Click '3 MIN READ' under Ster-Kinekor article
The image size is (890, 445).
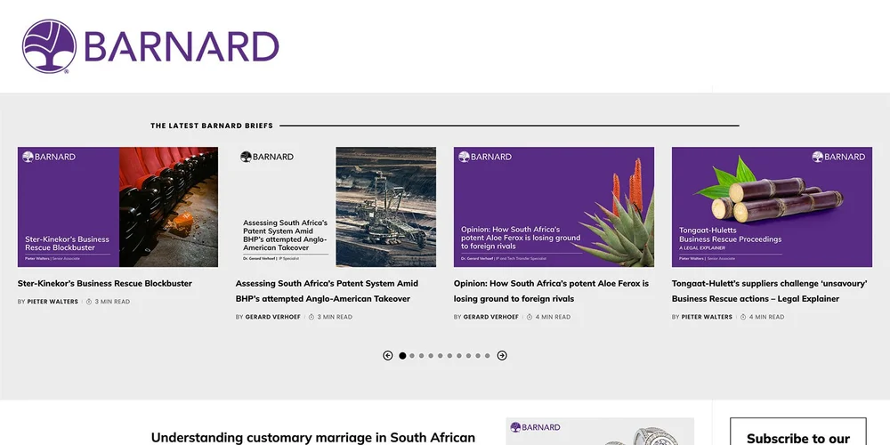pyautogui.click(x=112, y=302)
